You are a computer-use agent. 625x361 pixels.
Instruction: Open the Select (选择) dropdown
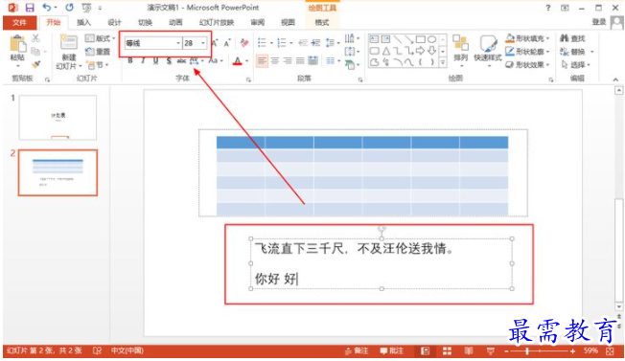[575, 64]
